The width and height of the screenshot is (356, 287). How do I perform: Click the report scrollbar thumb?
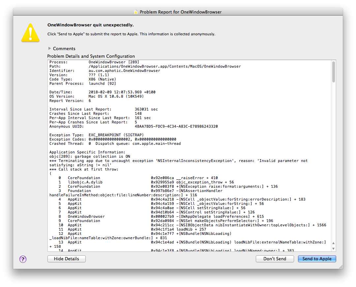[334, 72]
